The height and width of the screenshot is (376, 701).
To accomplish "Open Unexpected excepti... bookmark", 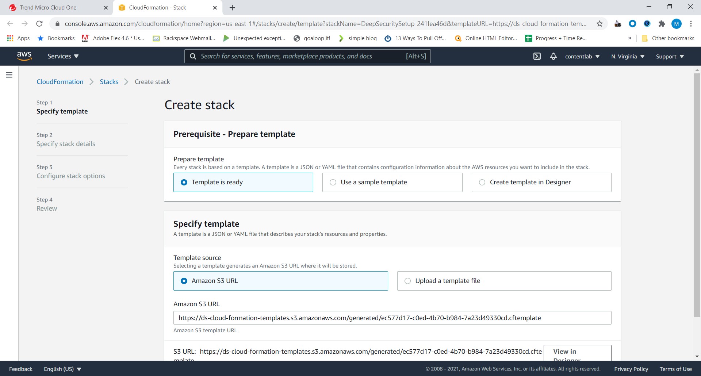I will [x=254, y=38].
